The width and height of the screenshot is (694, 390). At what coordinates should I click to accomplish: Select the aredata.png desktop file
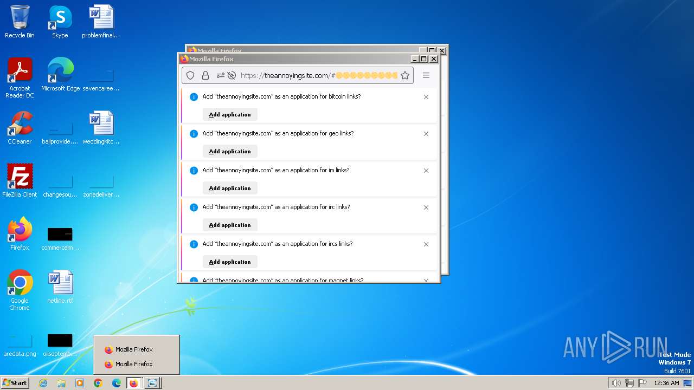tap(20, 344)
